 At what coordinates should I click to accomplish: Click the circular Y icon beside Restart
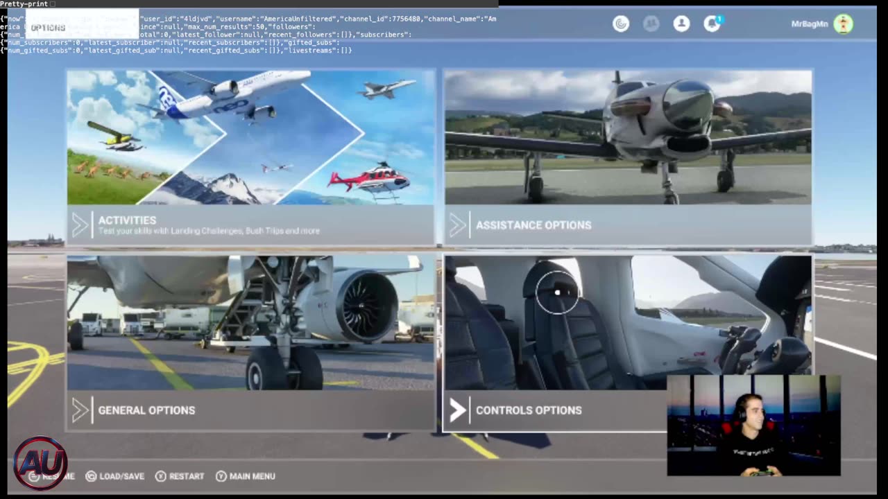pos(160,476)
